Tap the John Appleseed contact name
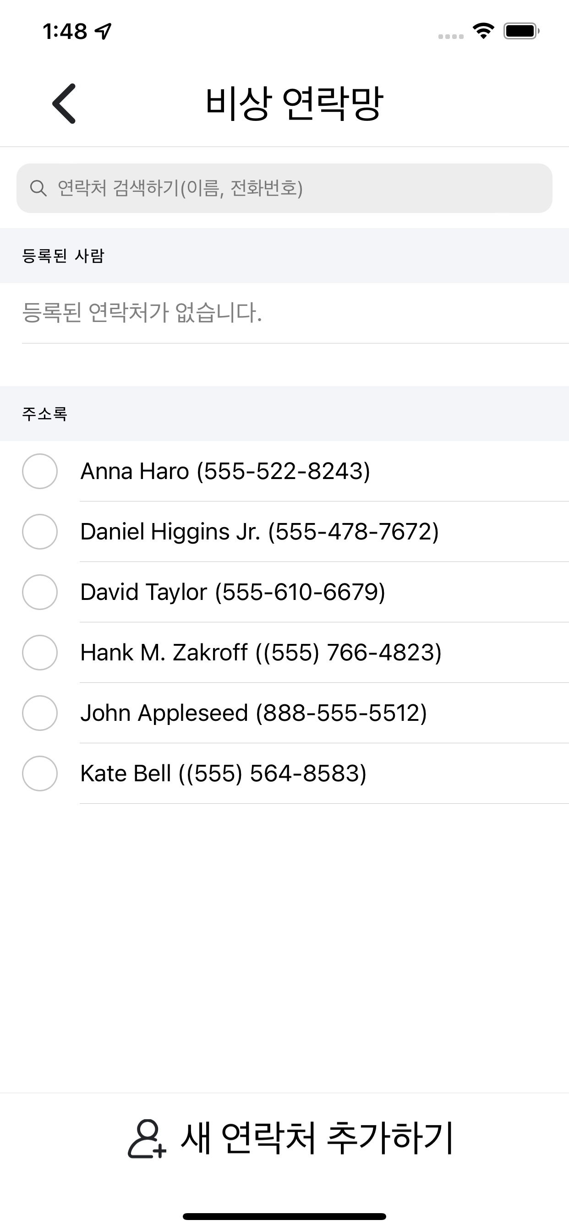 (164, 713)
